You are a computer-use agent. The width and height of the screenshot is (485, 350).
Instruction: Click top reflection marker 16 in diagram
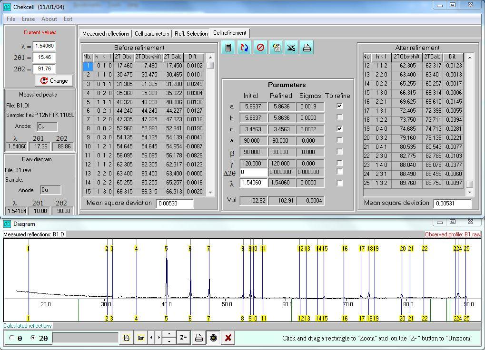coord(345,248)
